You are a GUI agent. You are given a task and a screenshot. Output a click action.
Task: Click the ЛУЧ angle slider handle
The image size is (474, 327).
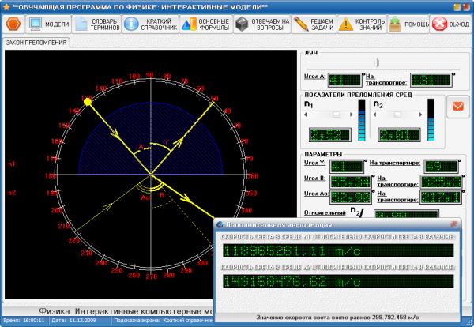(x=378, y=63)
